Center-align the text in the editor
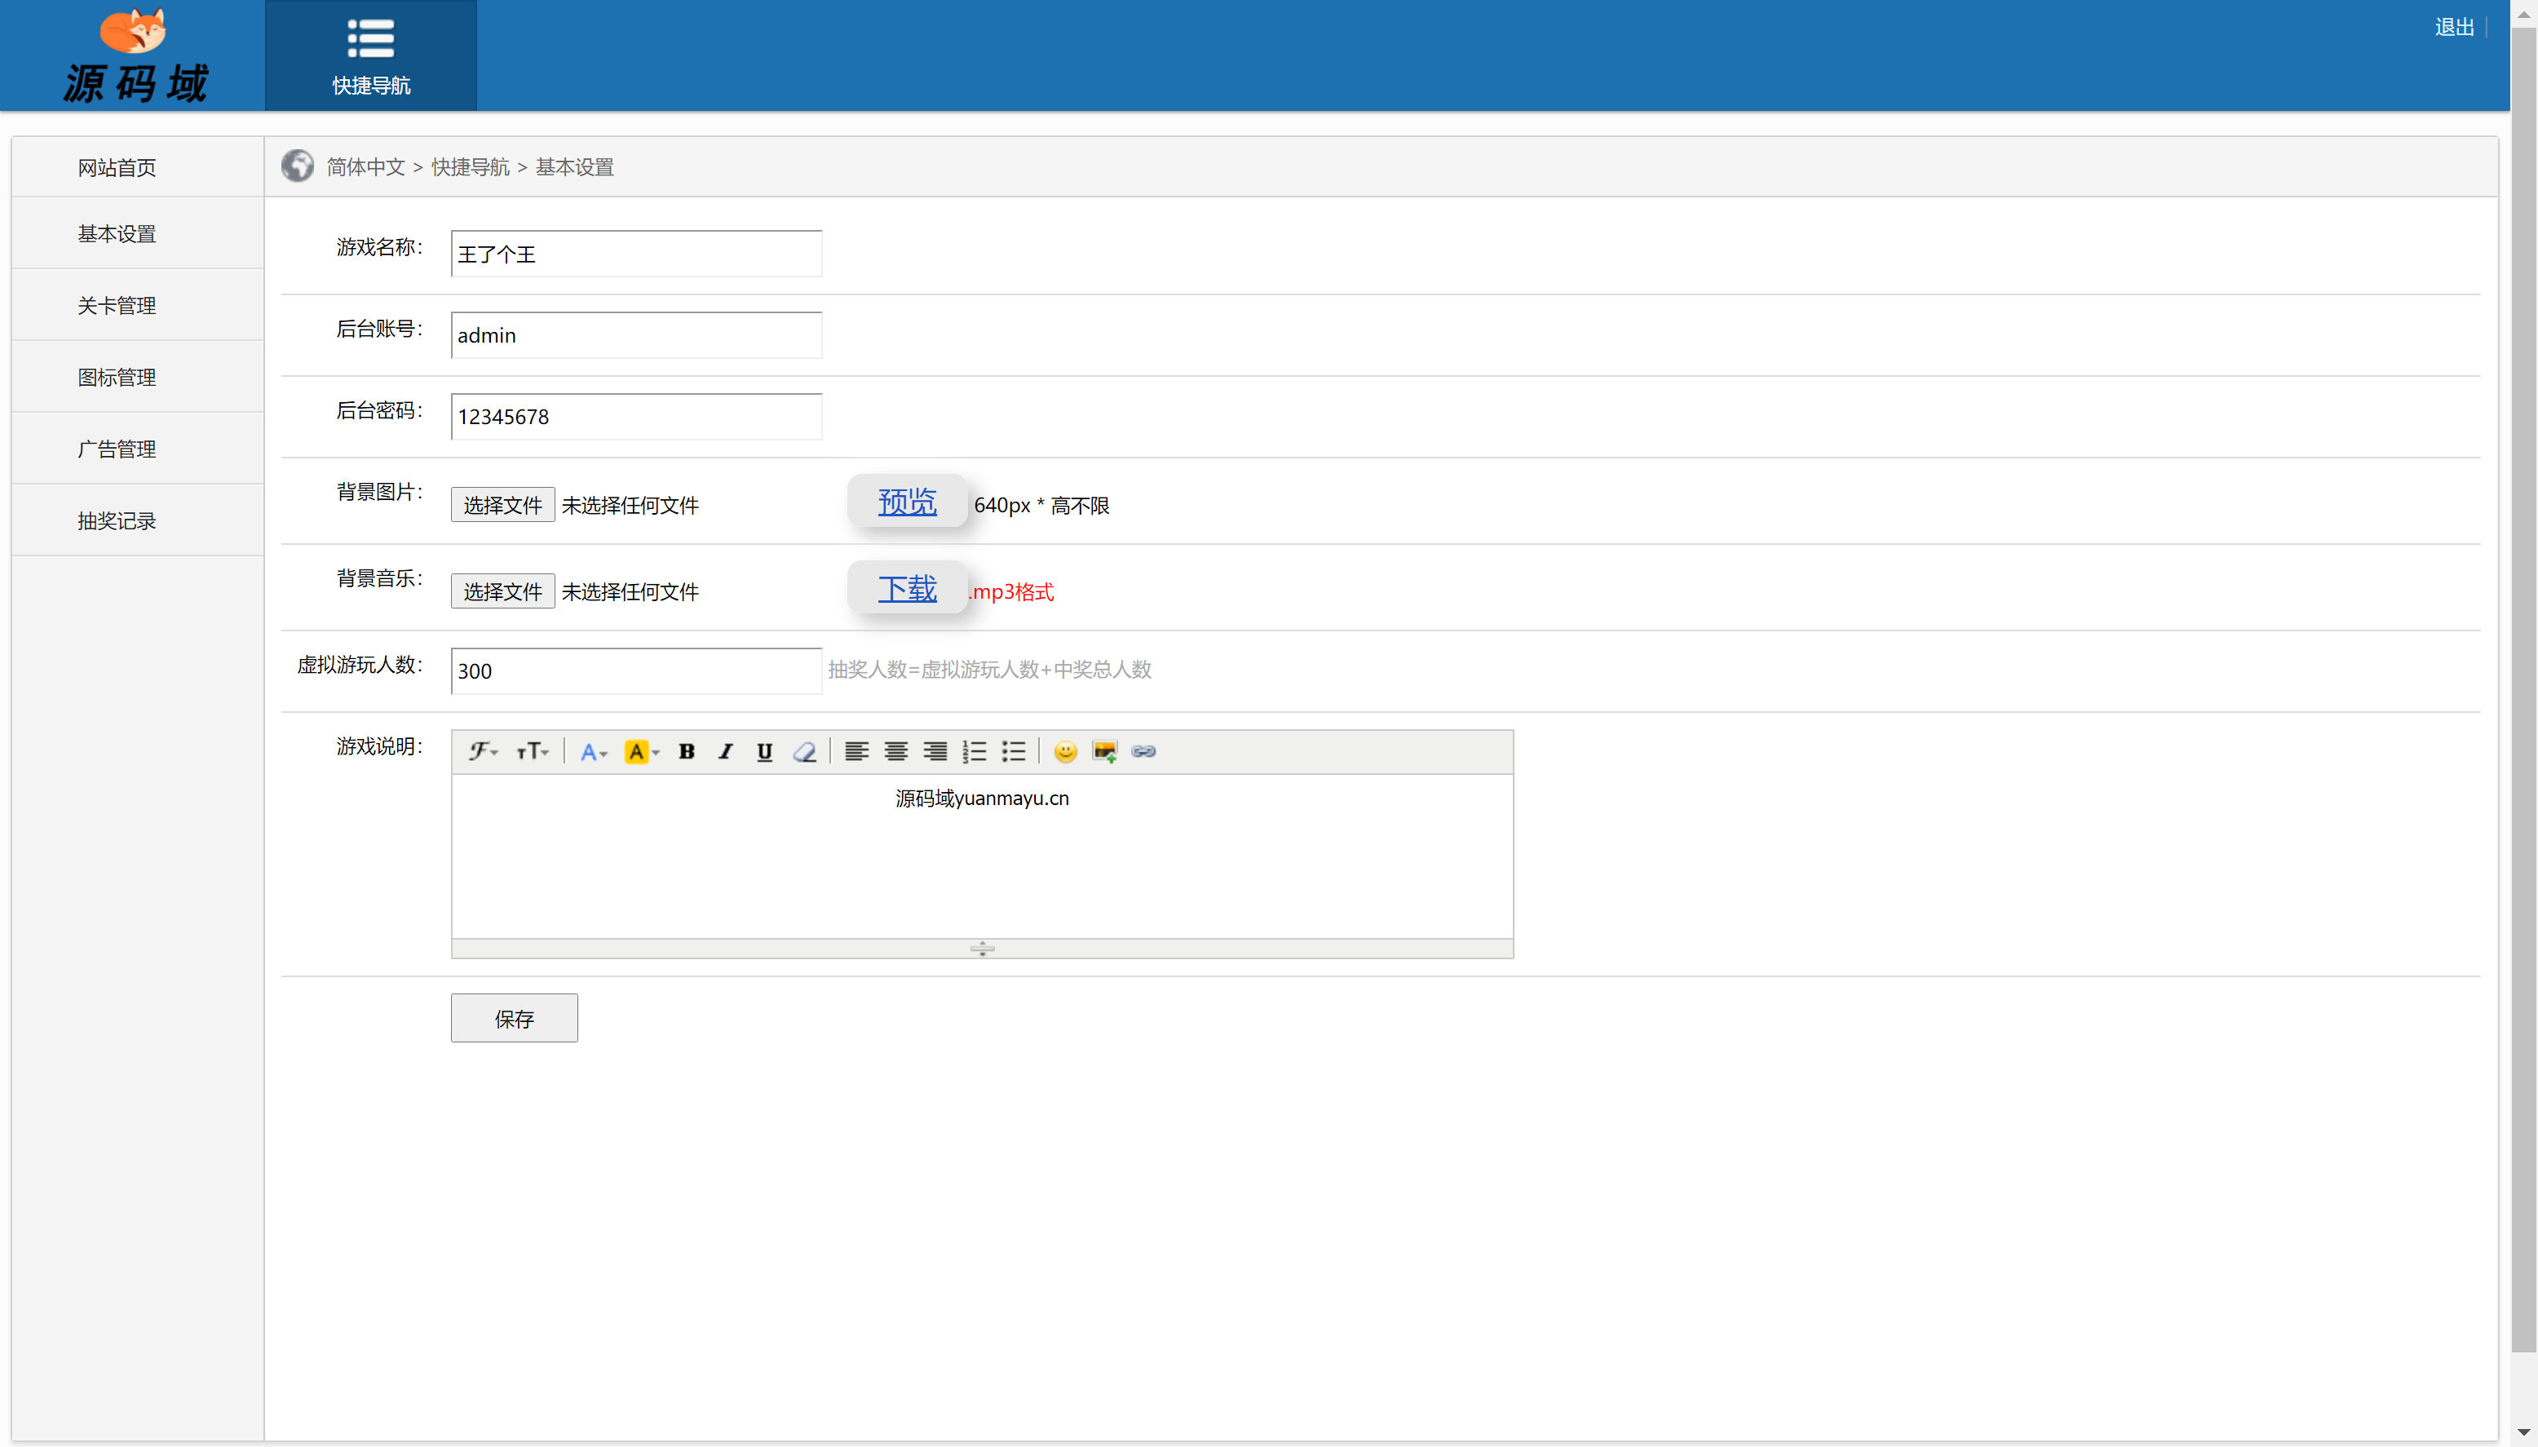2538x1447 pixels. [896, 751]
